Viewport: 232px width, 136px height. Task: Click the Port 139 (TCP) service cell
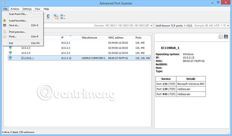pyautogui.click(x=166, y=89)
